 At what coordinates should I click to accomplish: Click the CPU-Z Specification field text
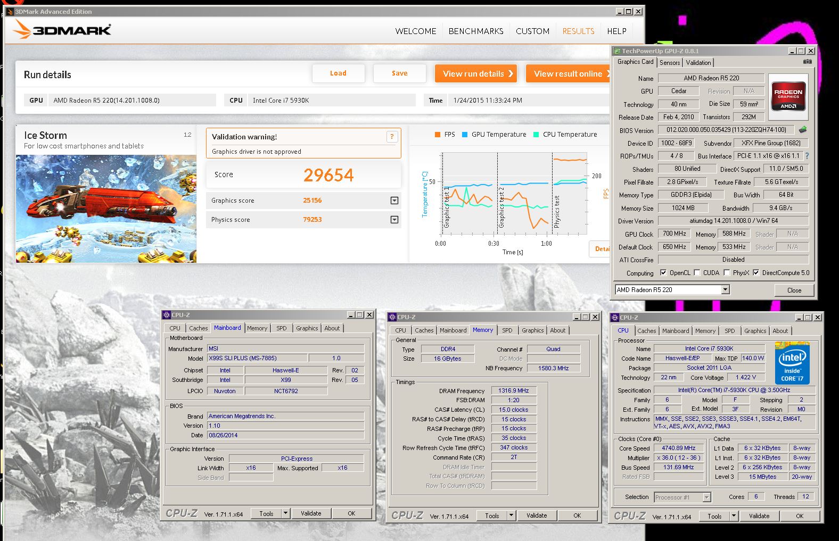(734, 390)
